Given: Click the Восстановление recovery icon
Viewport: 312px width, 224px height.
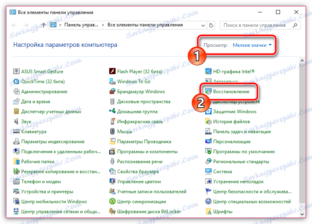Looking at the screenshot, I should pyautogui.click(x=208, y=92).
